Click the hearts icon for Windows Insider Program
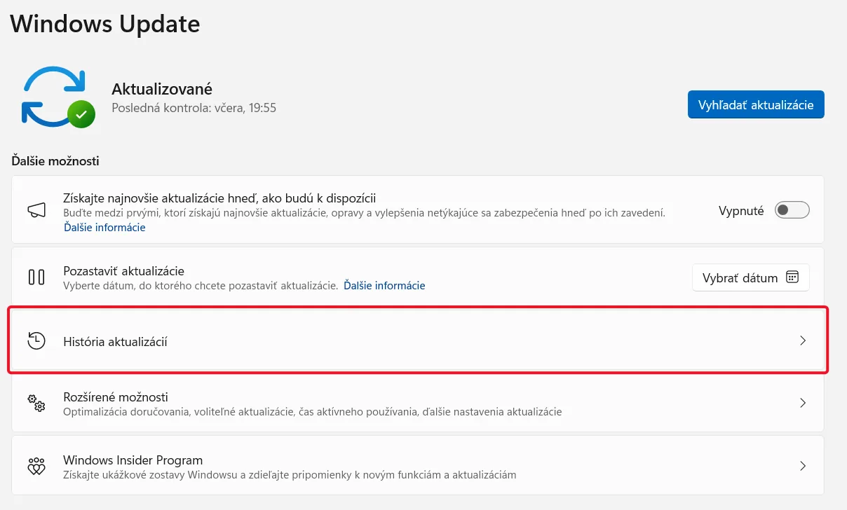Viewport: 847px width, 510px height. [36, 466]
